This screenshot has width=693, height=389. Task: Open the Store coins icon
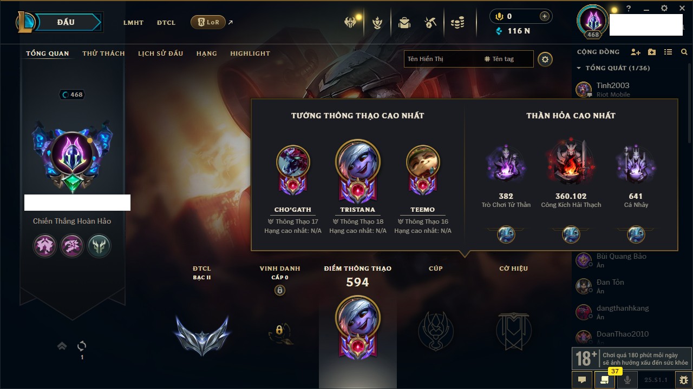pyautogui.click(x=457, y=23)
